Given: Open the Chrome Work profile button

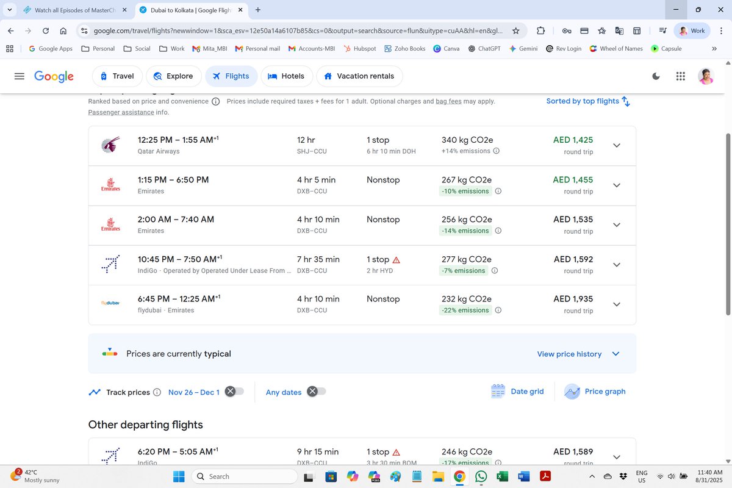Looking at the screenshot, I should (692, 30).
